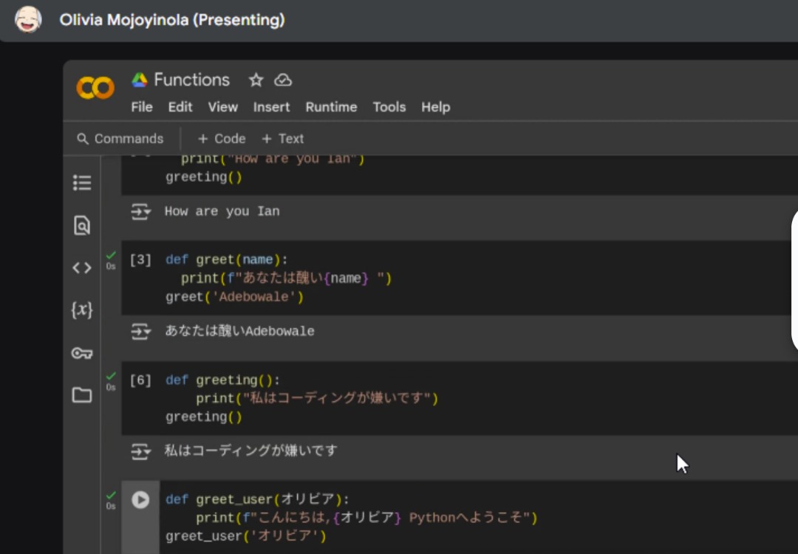The image size is (798, 554).
Task: Open the code snippets panel
Action: [x=81, y=267]
